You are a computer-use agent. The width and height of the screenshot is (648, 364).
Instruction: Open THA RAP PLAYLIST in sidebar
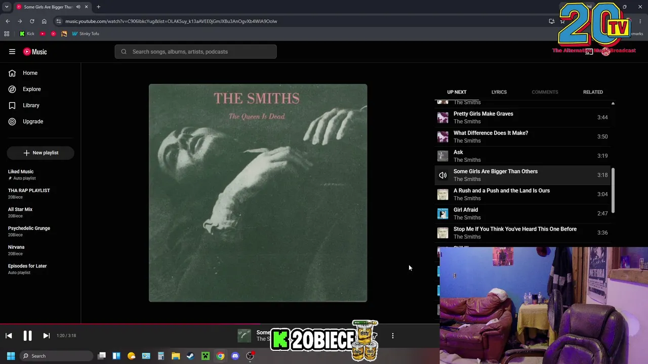click(40, 194)
